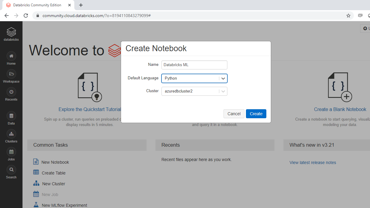Viewport: 370px width, 208px height.
Task: Click the New Job task link
Action: [x=50, y=195]
